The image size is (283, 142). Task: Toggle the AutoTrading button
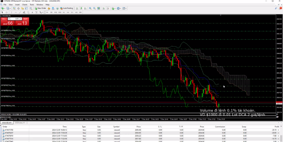click(66, 8)
